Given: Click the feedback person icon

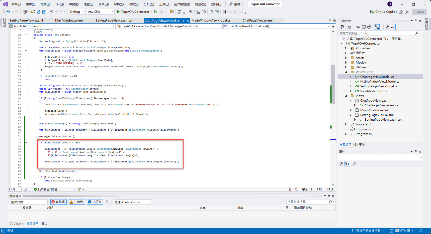Looking at the screenshot, I should click(407, 12).
